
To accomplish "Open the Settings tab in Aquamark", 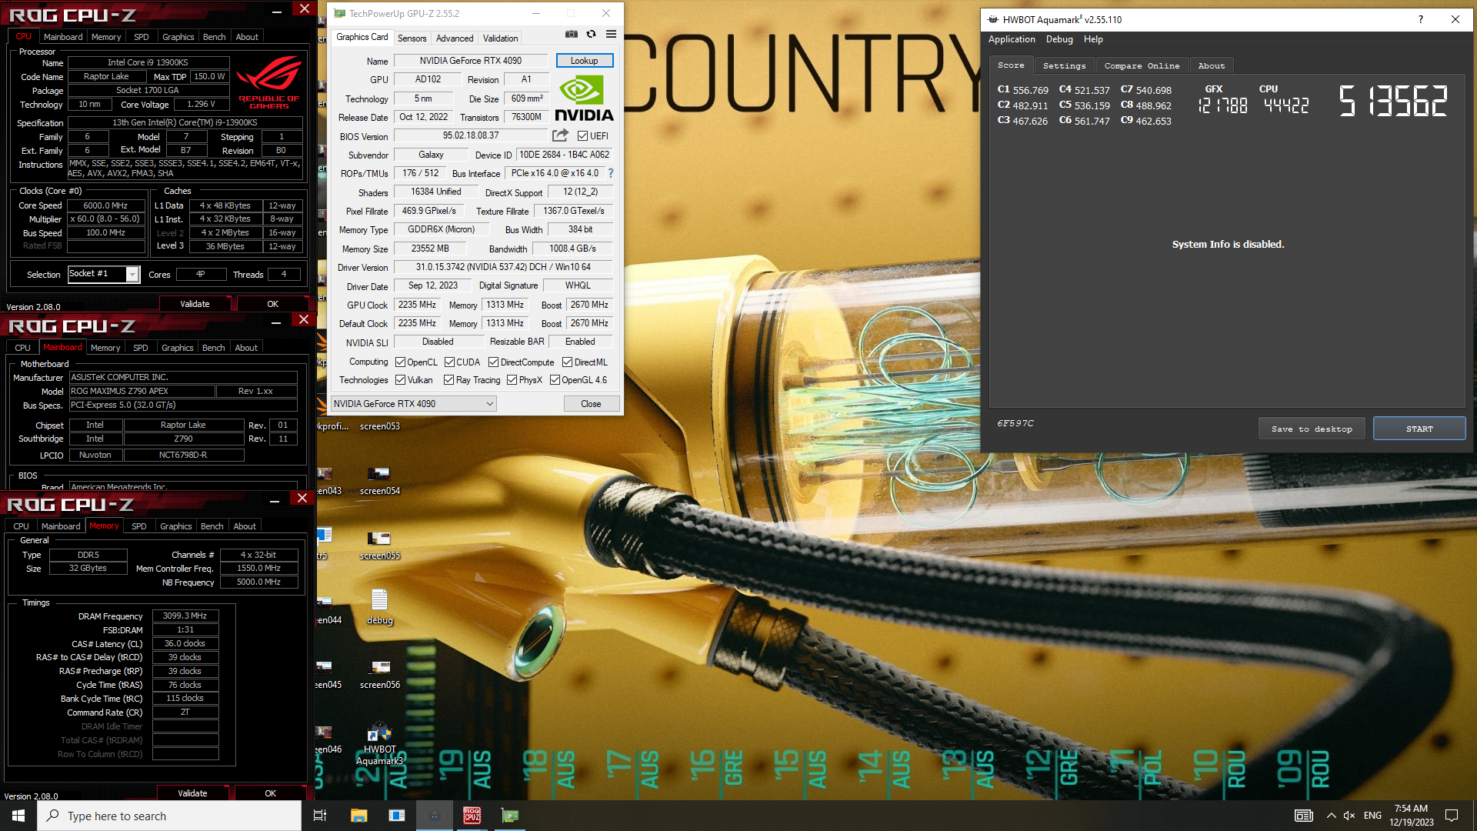I will tap(1064, 66).
